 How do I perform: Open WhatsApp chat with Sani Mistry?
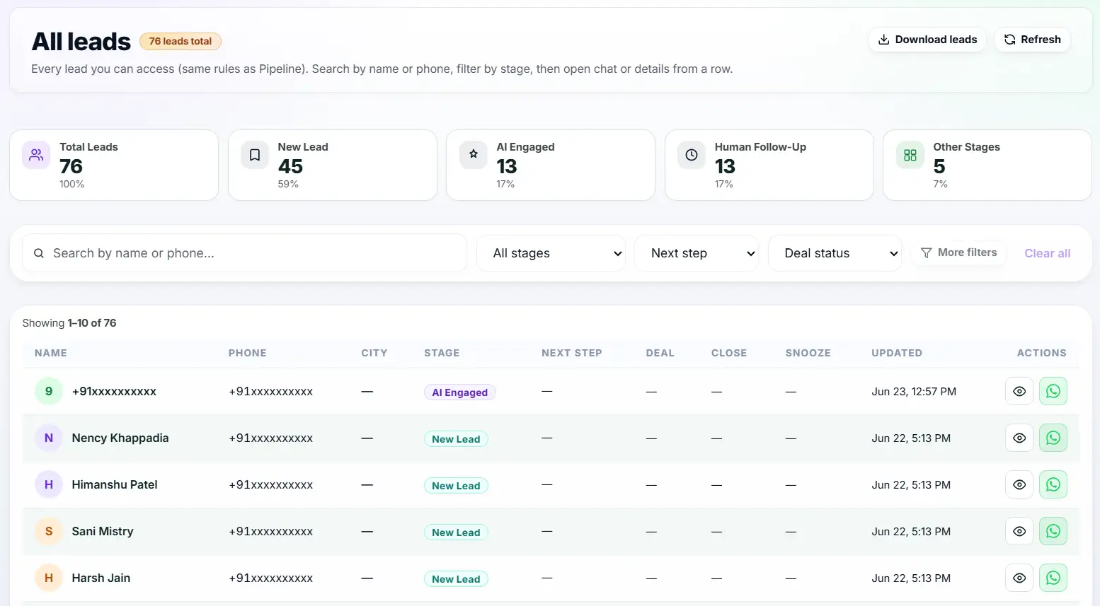[1053, 531]
